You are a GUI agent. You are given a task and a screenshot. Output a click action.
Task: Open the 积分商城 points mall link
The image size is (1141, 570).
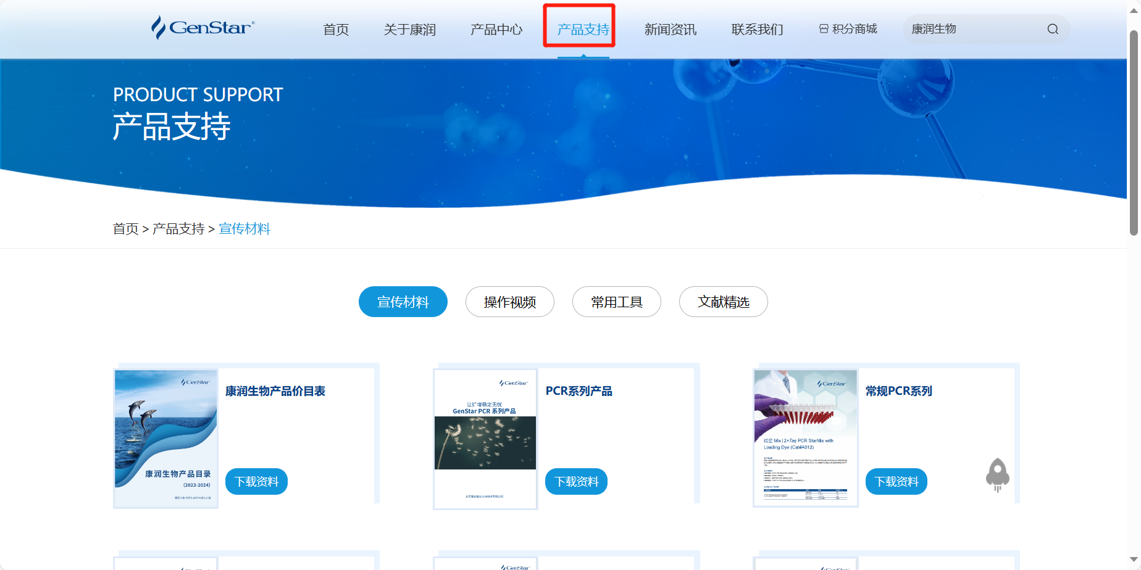pyautogui.click(x=848, y=29)
